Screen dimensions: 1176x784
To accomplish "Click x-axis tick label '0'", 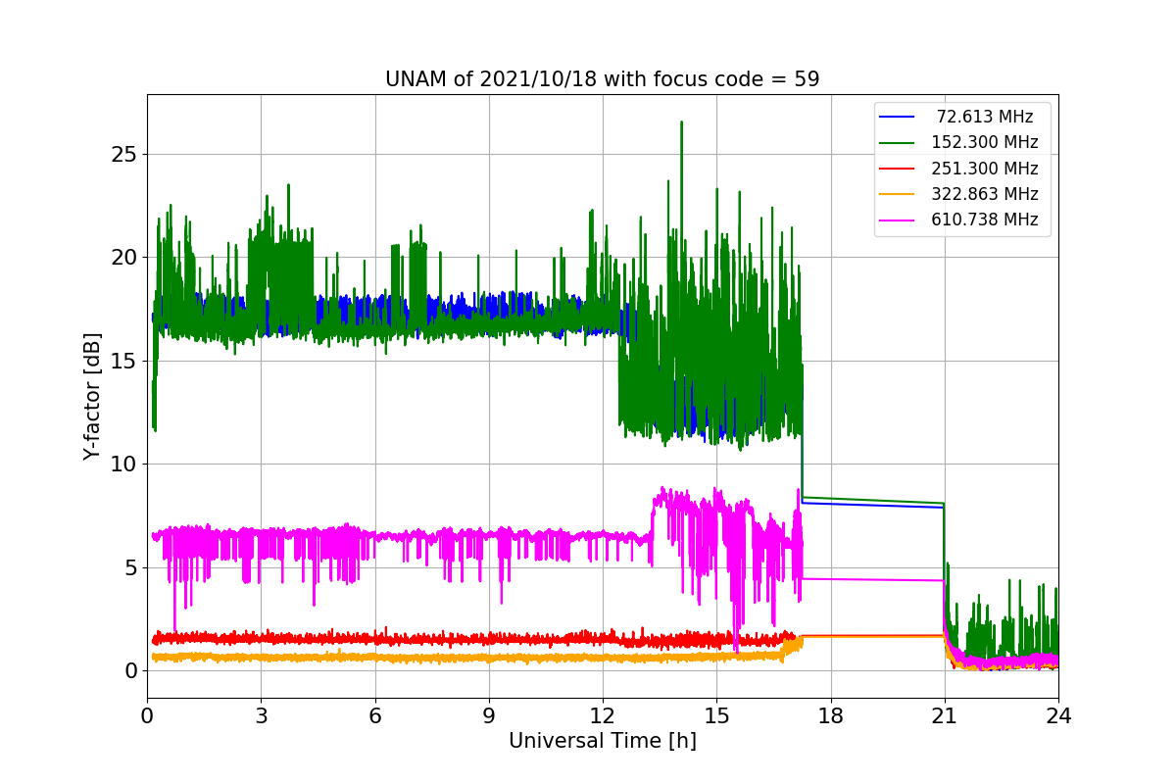I will click(147, 716).
